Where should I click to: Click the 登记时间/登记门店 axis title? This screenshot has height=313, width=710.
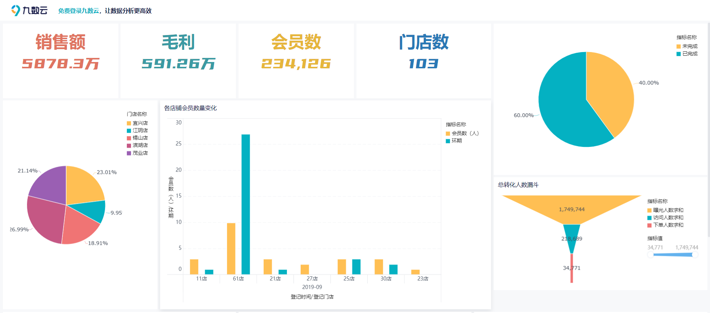(x=312, y=297)
